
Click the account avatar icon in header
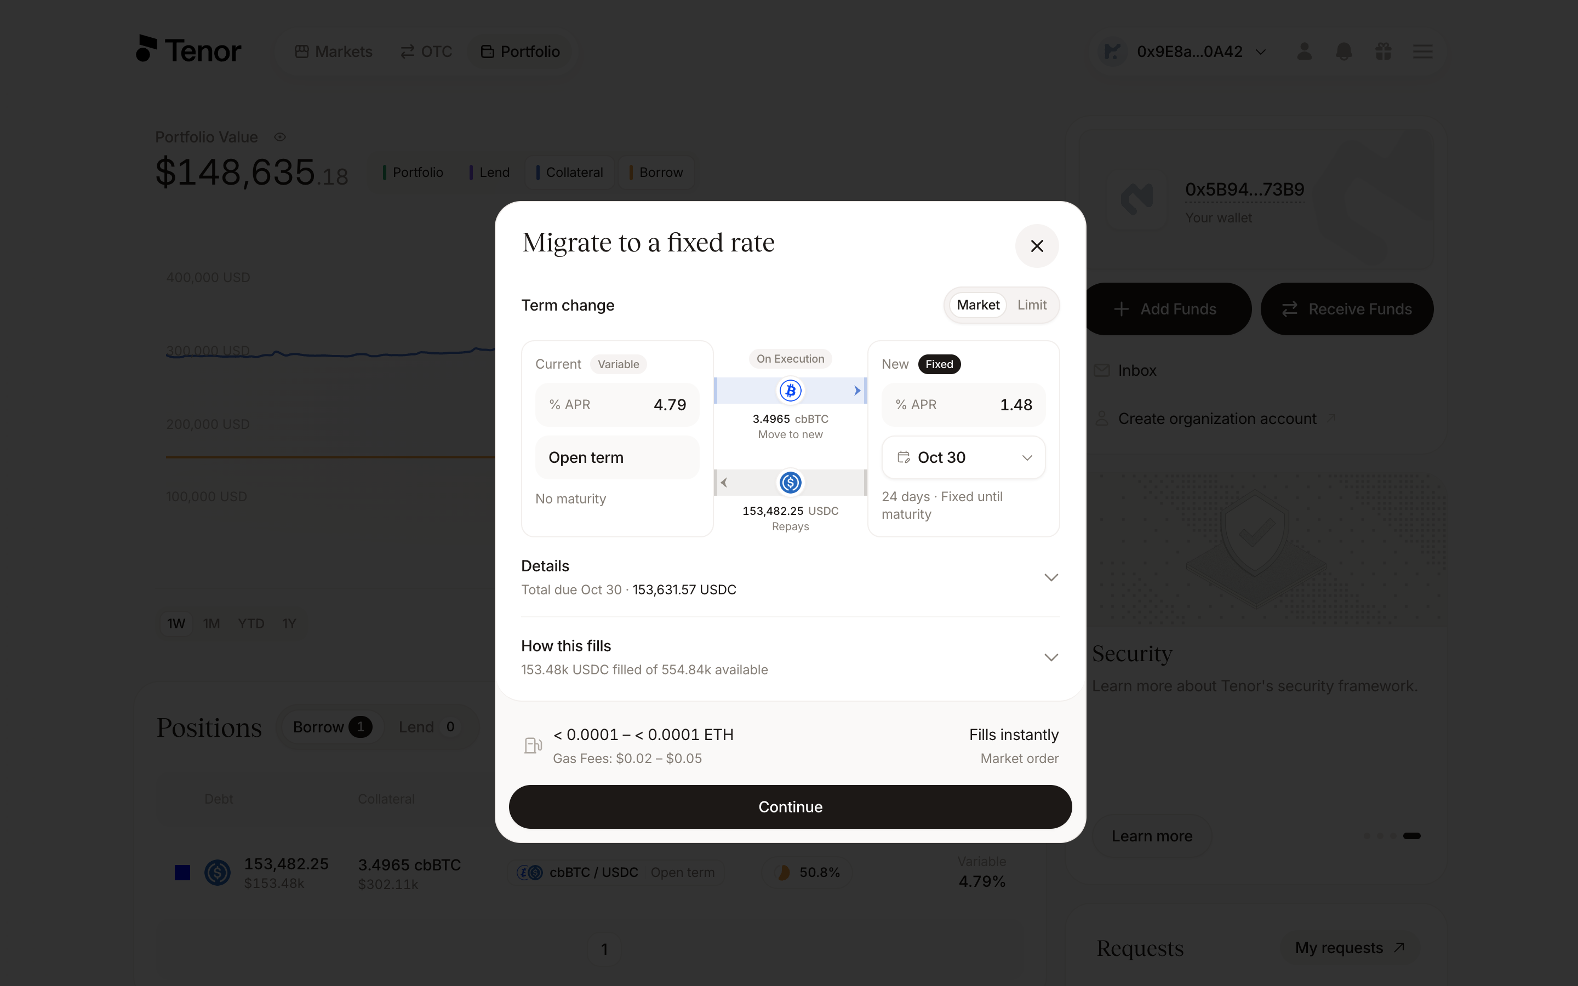tap(1112, 51)
